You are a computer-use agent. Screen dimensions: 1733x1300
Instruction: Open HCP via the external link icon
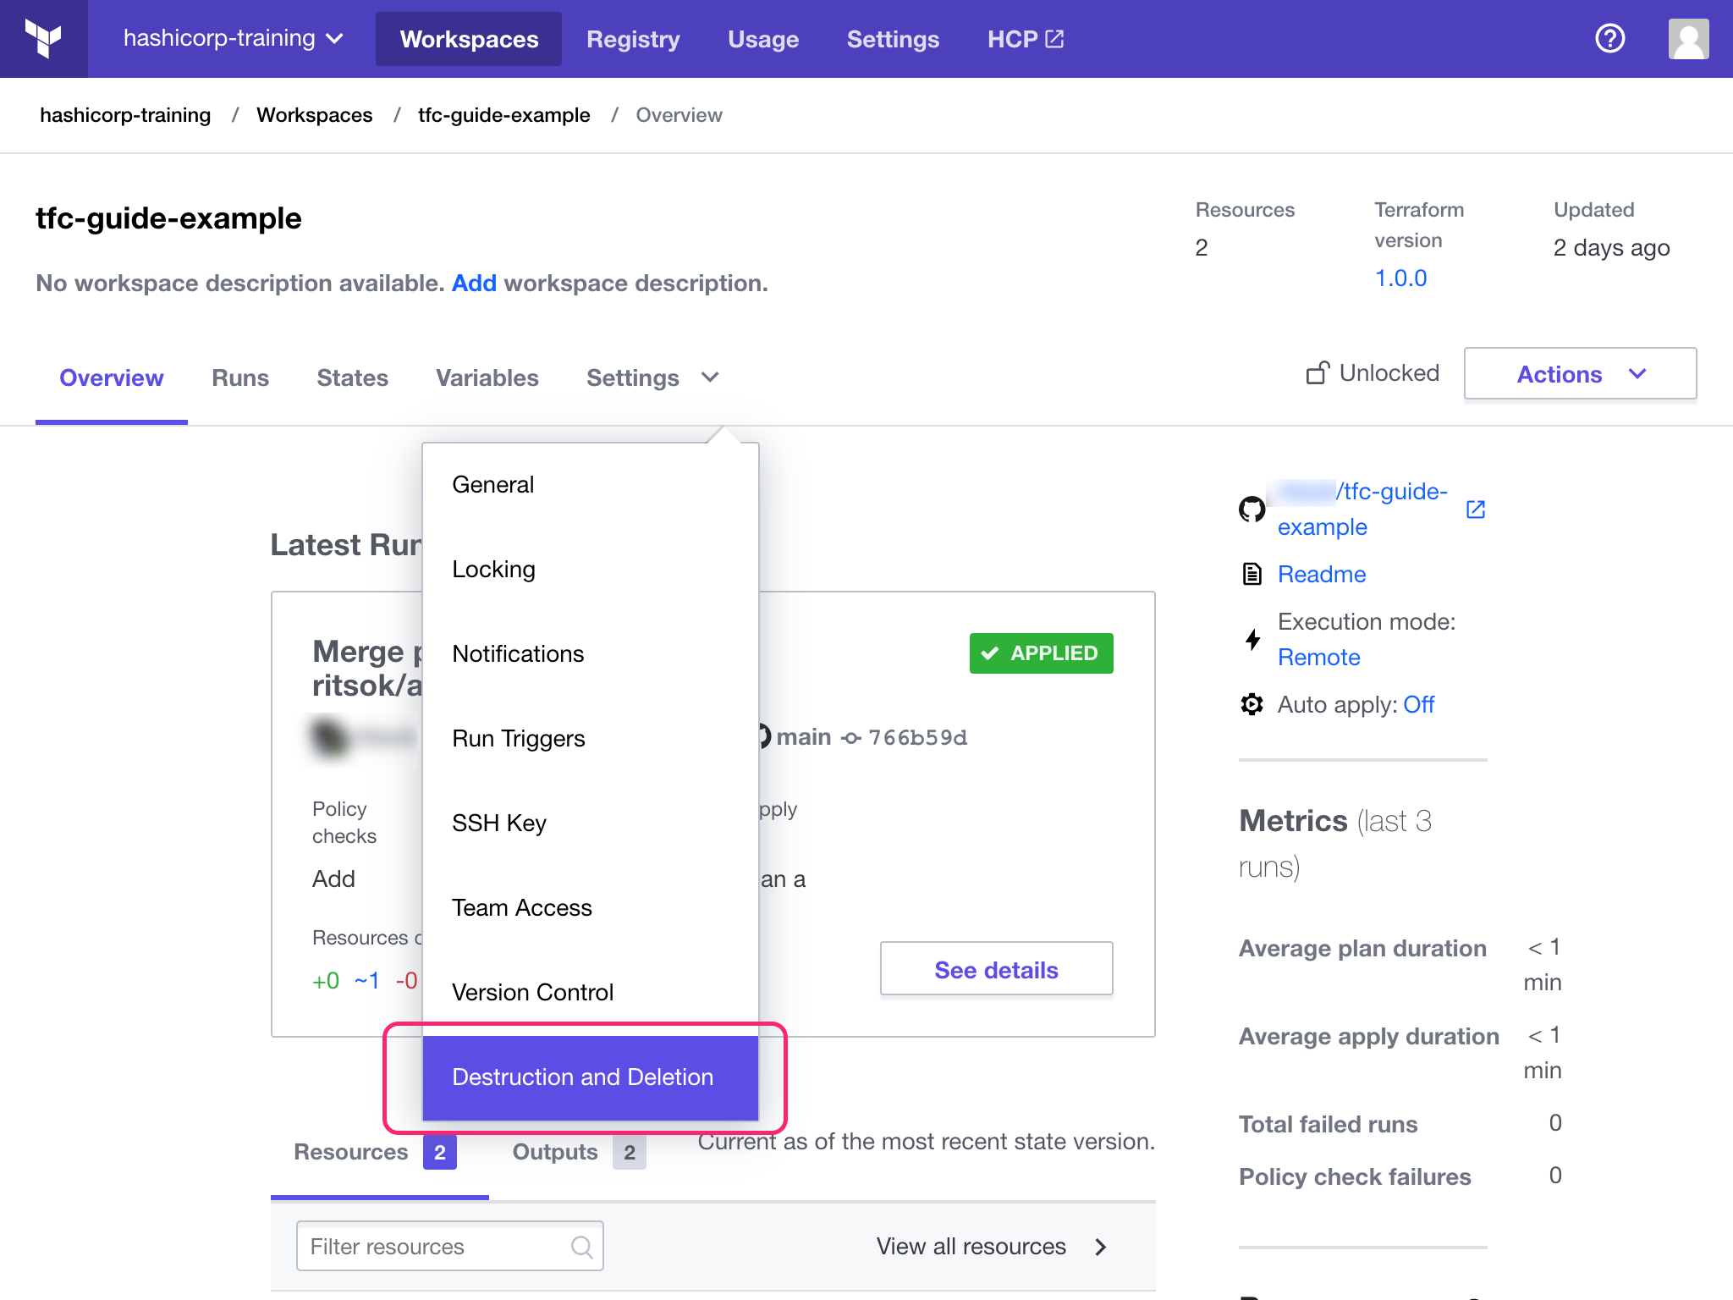tap(1053, 38)
